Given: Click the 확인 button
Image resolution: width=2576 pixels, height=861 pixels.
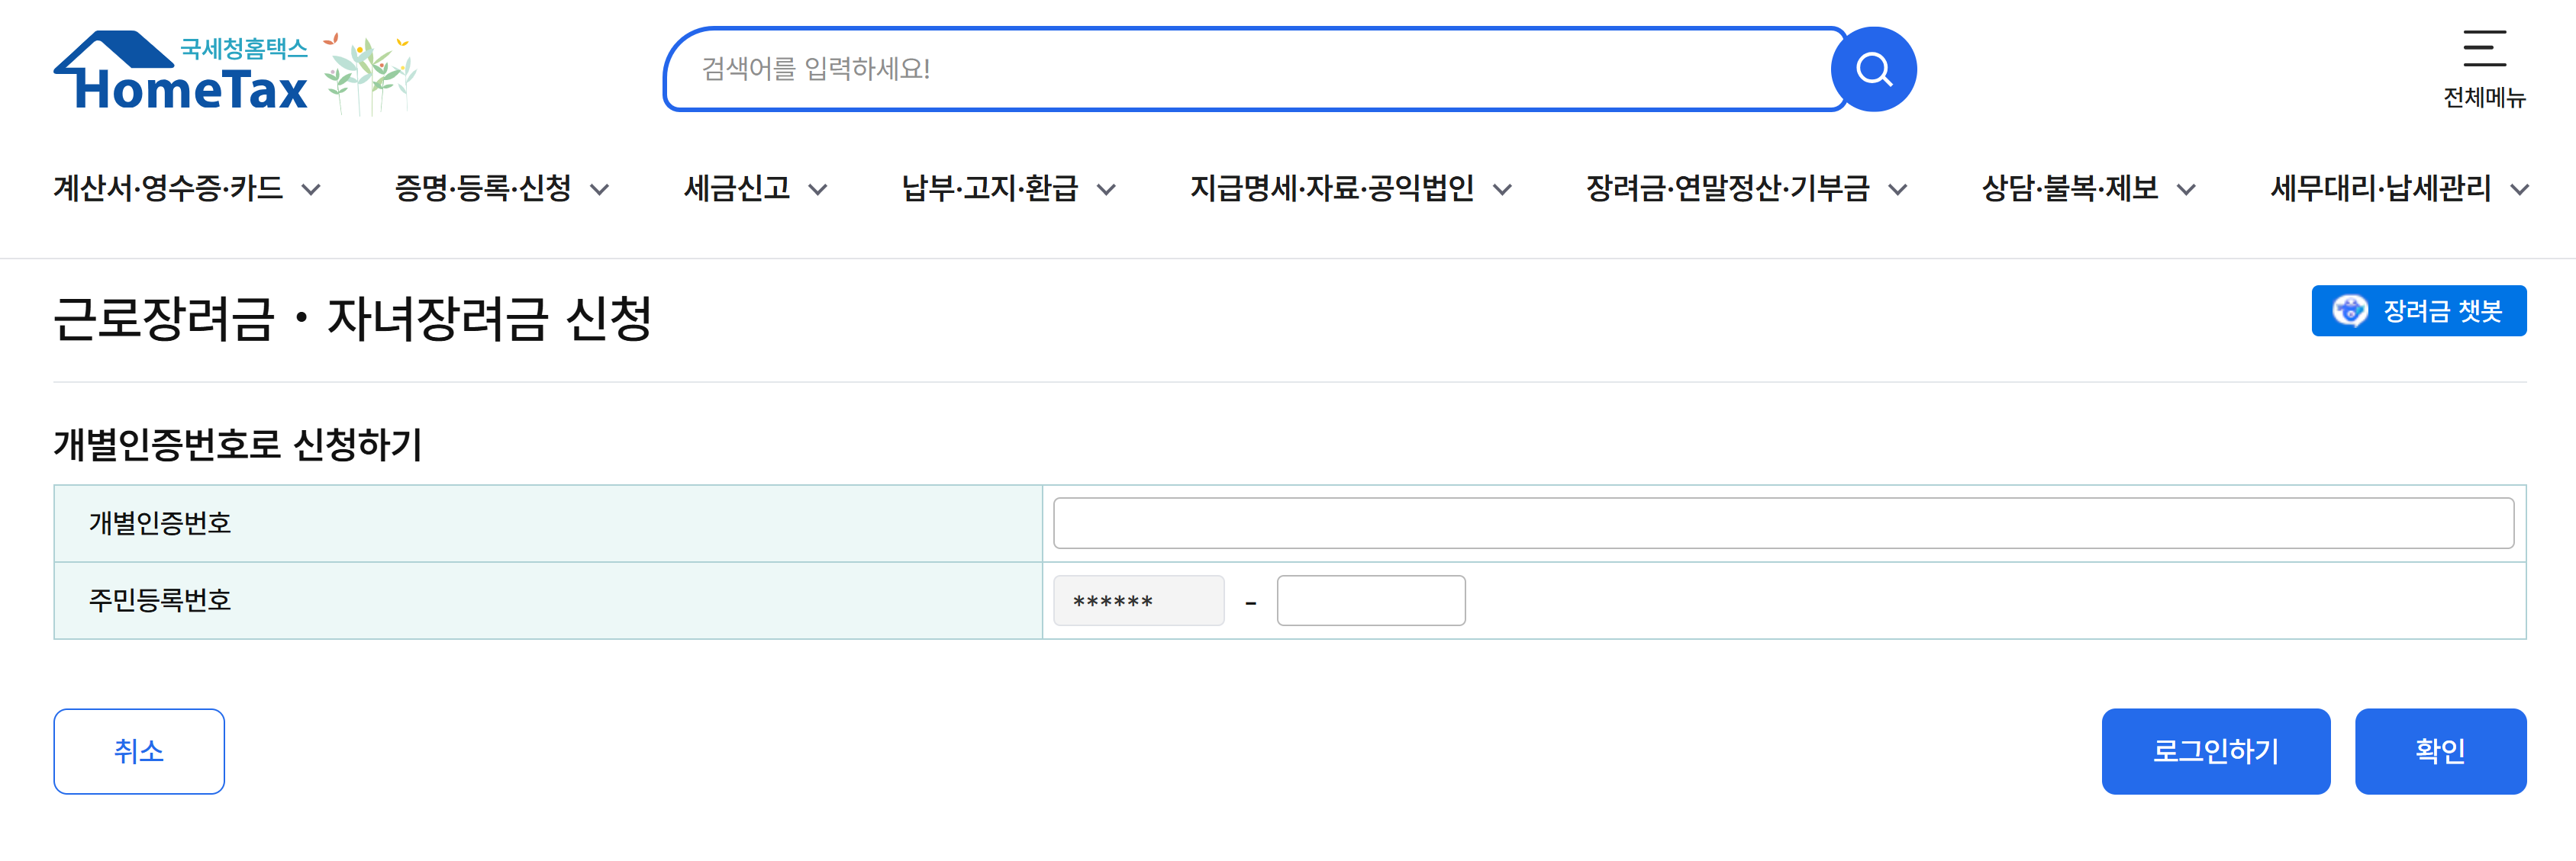Looking at the screenshot, I should (2439, 751).
